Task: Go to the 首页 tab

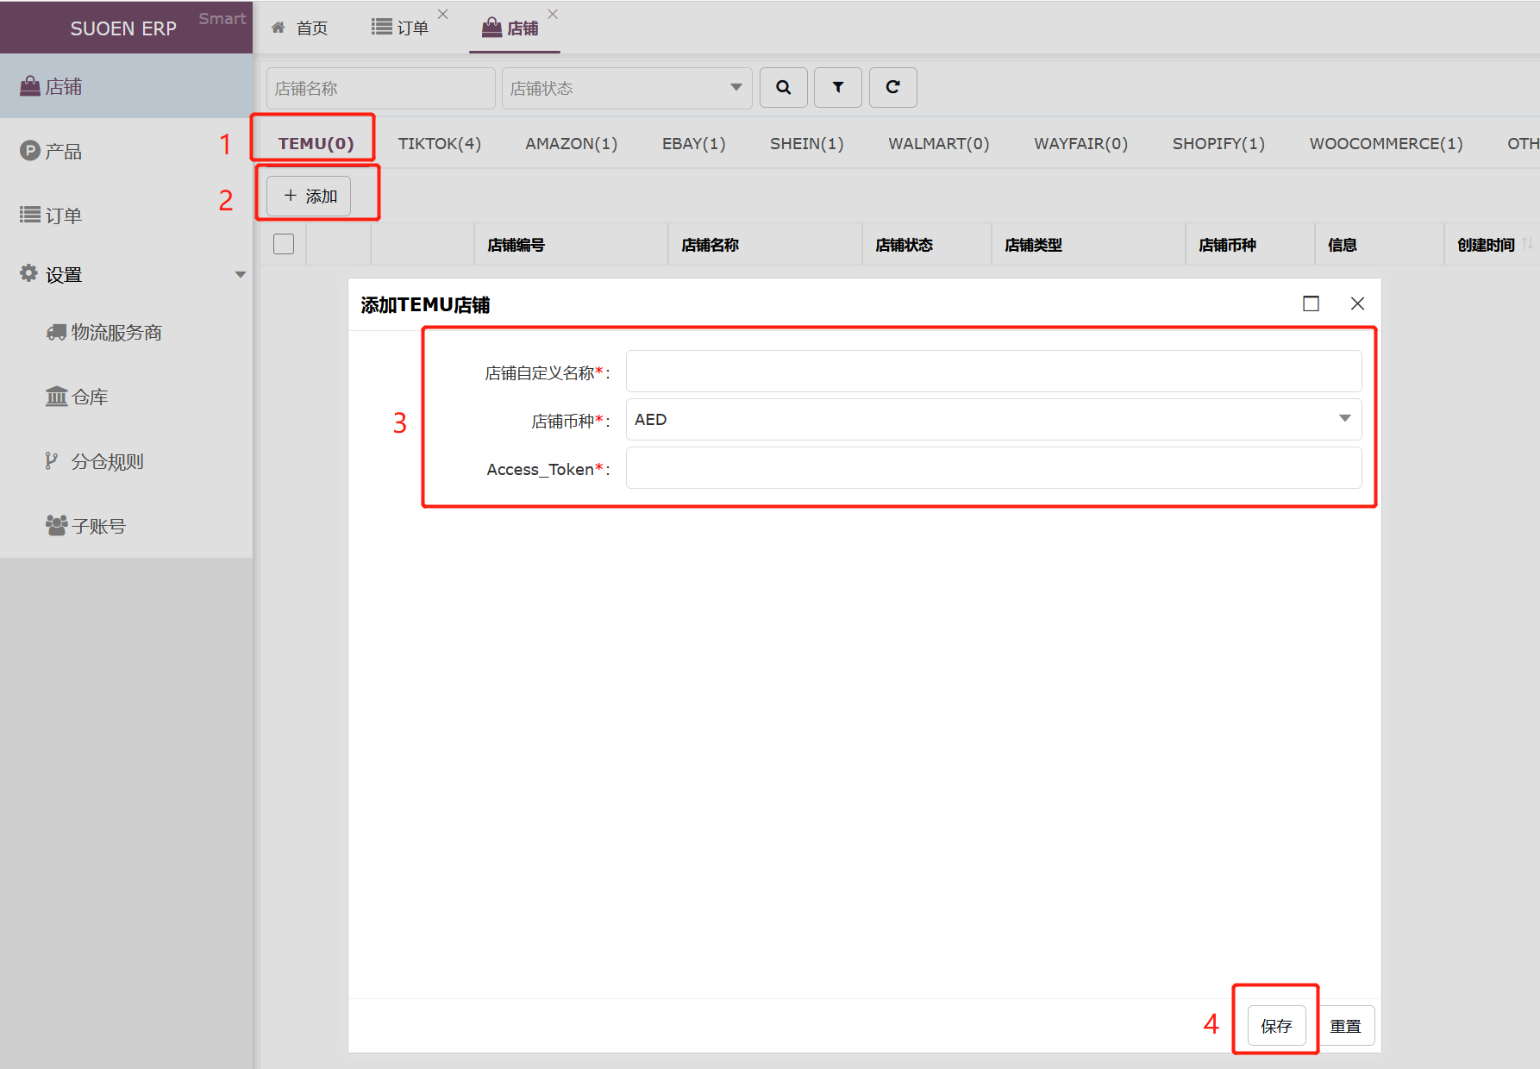Action: click(x=299, y=28)
